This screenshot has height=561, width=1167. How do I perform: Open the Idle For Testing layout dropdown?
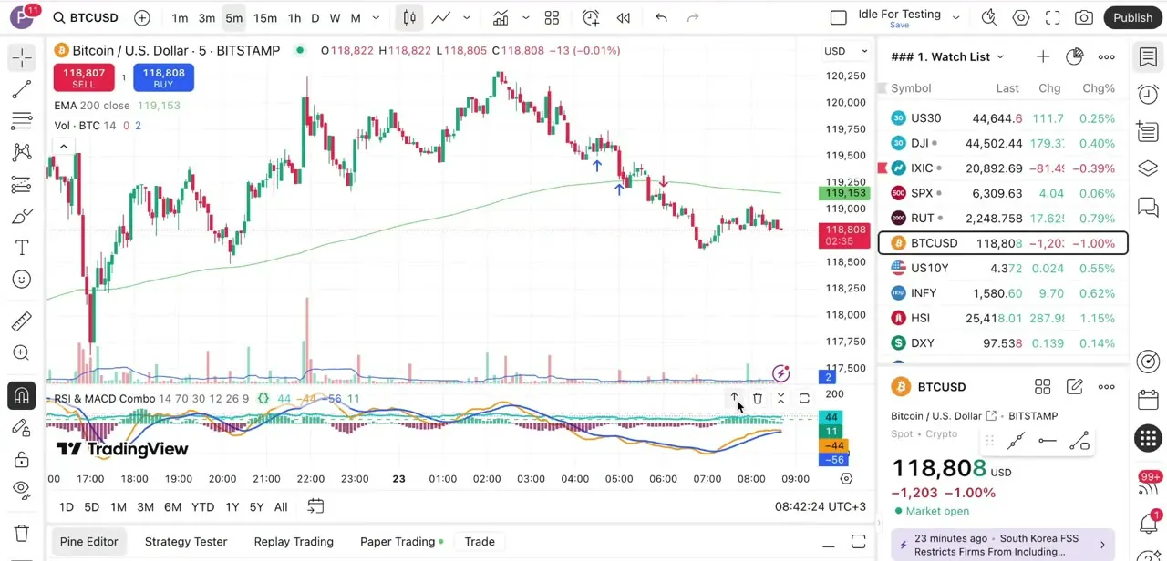click(955, 17)
